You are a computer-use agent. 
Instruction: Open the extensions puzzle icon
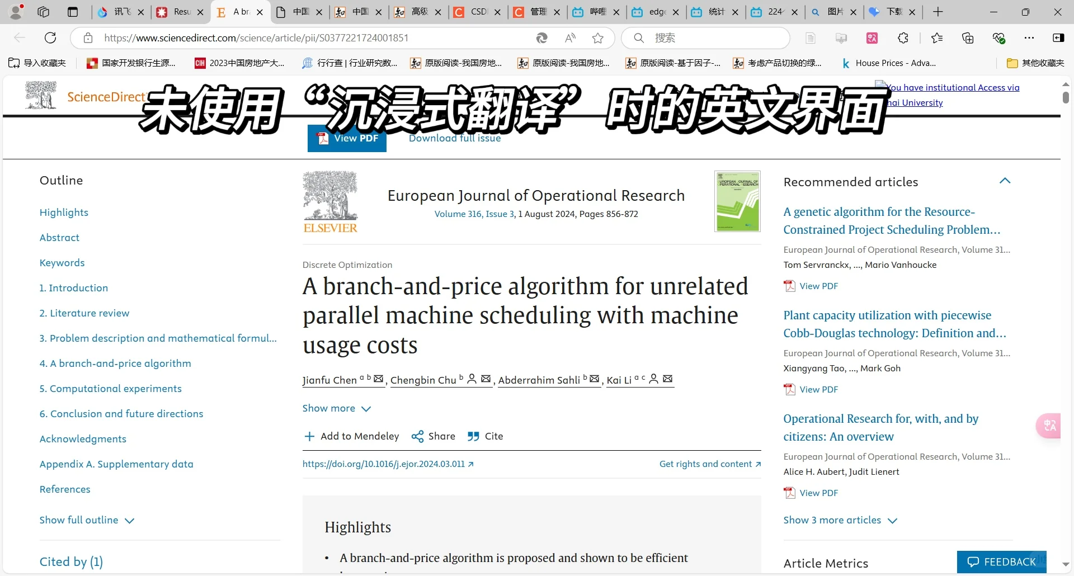[903, 38]
